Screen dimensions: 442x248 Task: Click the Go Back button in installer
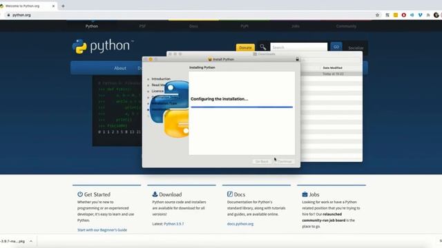262,161
